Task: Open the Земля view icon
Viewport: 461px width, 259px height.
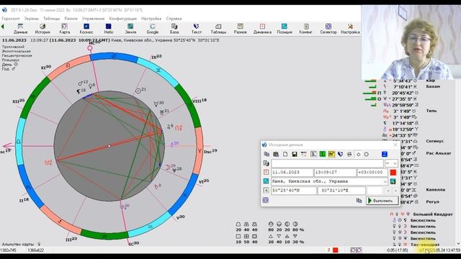Action: (130, 29)
